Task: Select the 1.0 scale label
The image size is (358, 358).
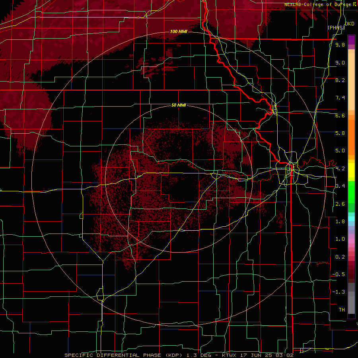Action: tap(340, 239)
